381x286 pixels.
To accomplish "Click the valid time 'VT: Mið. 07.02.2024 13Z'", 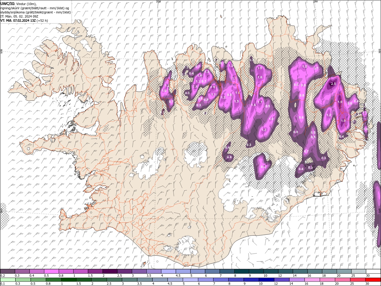I will (x=18, y=21).
